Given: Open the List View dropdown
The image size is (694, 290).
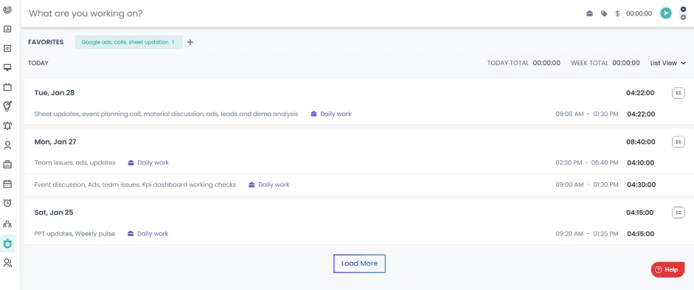Looking at the screenshot, I should 668,63.
